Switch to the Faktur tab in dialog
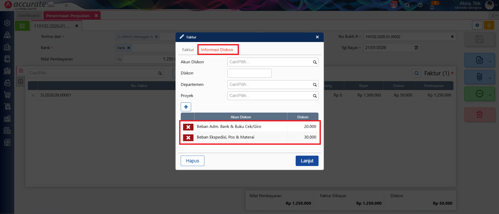Image resolution: width=499 pixels, height=214 pixels. click(x=188, y=50)
